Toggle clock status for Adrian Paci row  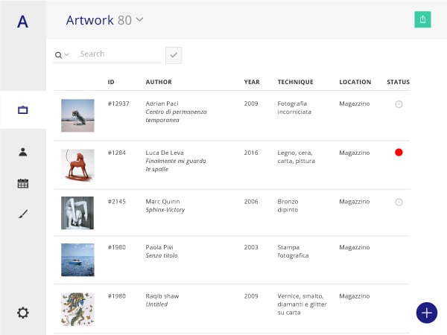point(399,104)
